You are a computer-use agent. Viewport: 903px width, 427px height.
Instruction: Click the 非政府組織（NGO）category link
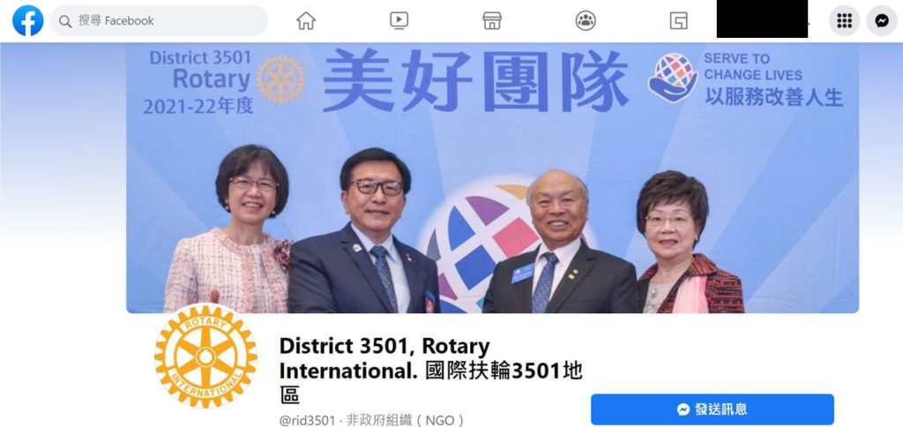pos(405,420)
